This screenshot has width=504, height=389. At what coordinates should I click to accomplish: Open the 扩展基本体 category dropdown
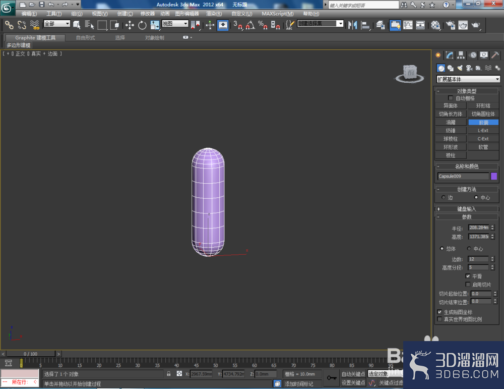coord(468,79)
